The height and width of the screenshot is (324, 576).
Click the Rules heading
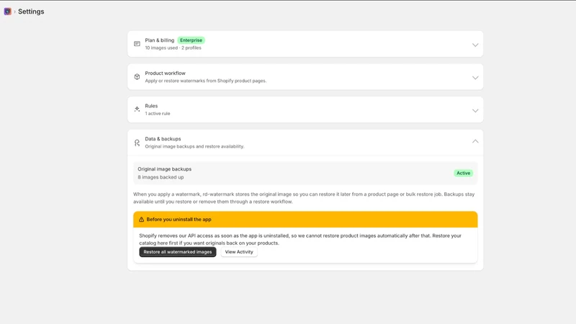pyautogui.click(x=151, y=106)
